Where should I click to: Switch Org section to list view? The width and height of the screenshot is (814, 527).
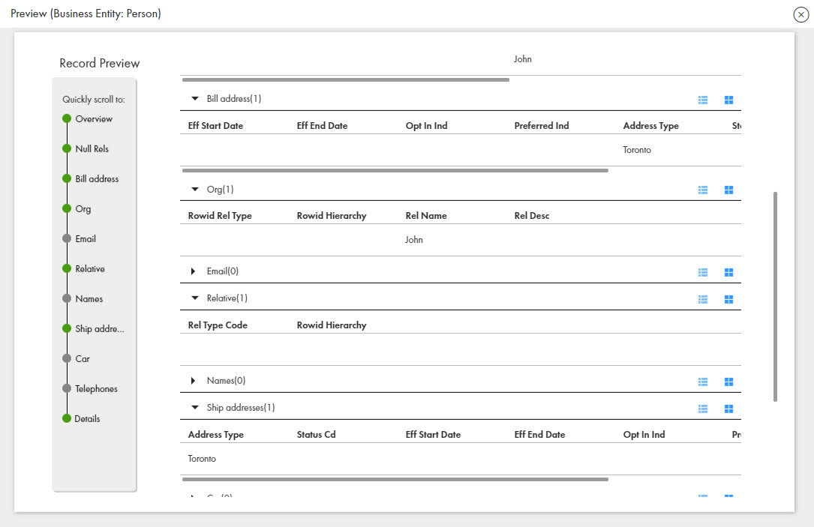coord(703,190)
